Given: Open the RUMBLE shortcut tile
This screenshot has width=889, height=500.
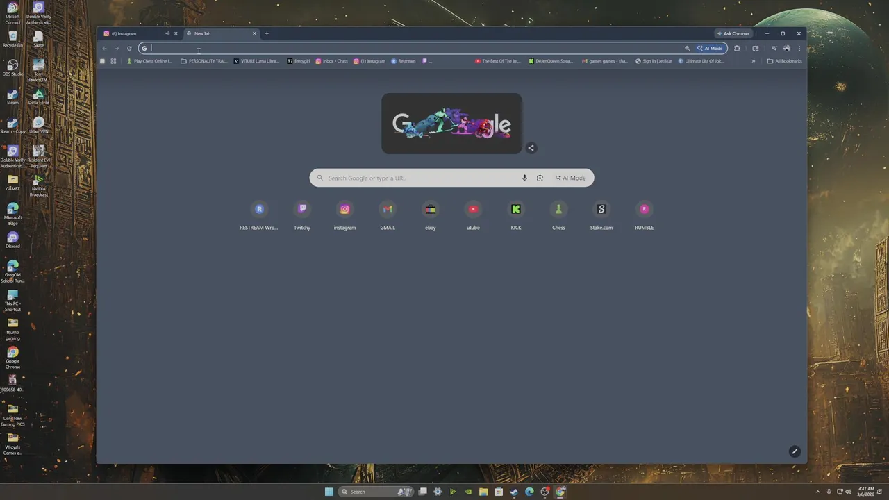Looking at the screenshot, I should [x=645, y=215].
